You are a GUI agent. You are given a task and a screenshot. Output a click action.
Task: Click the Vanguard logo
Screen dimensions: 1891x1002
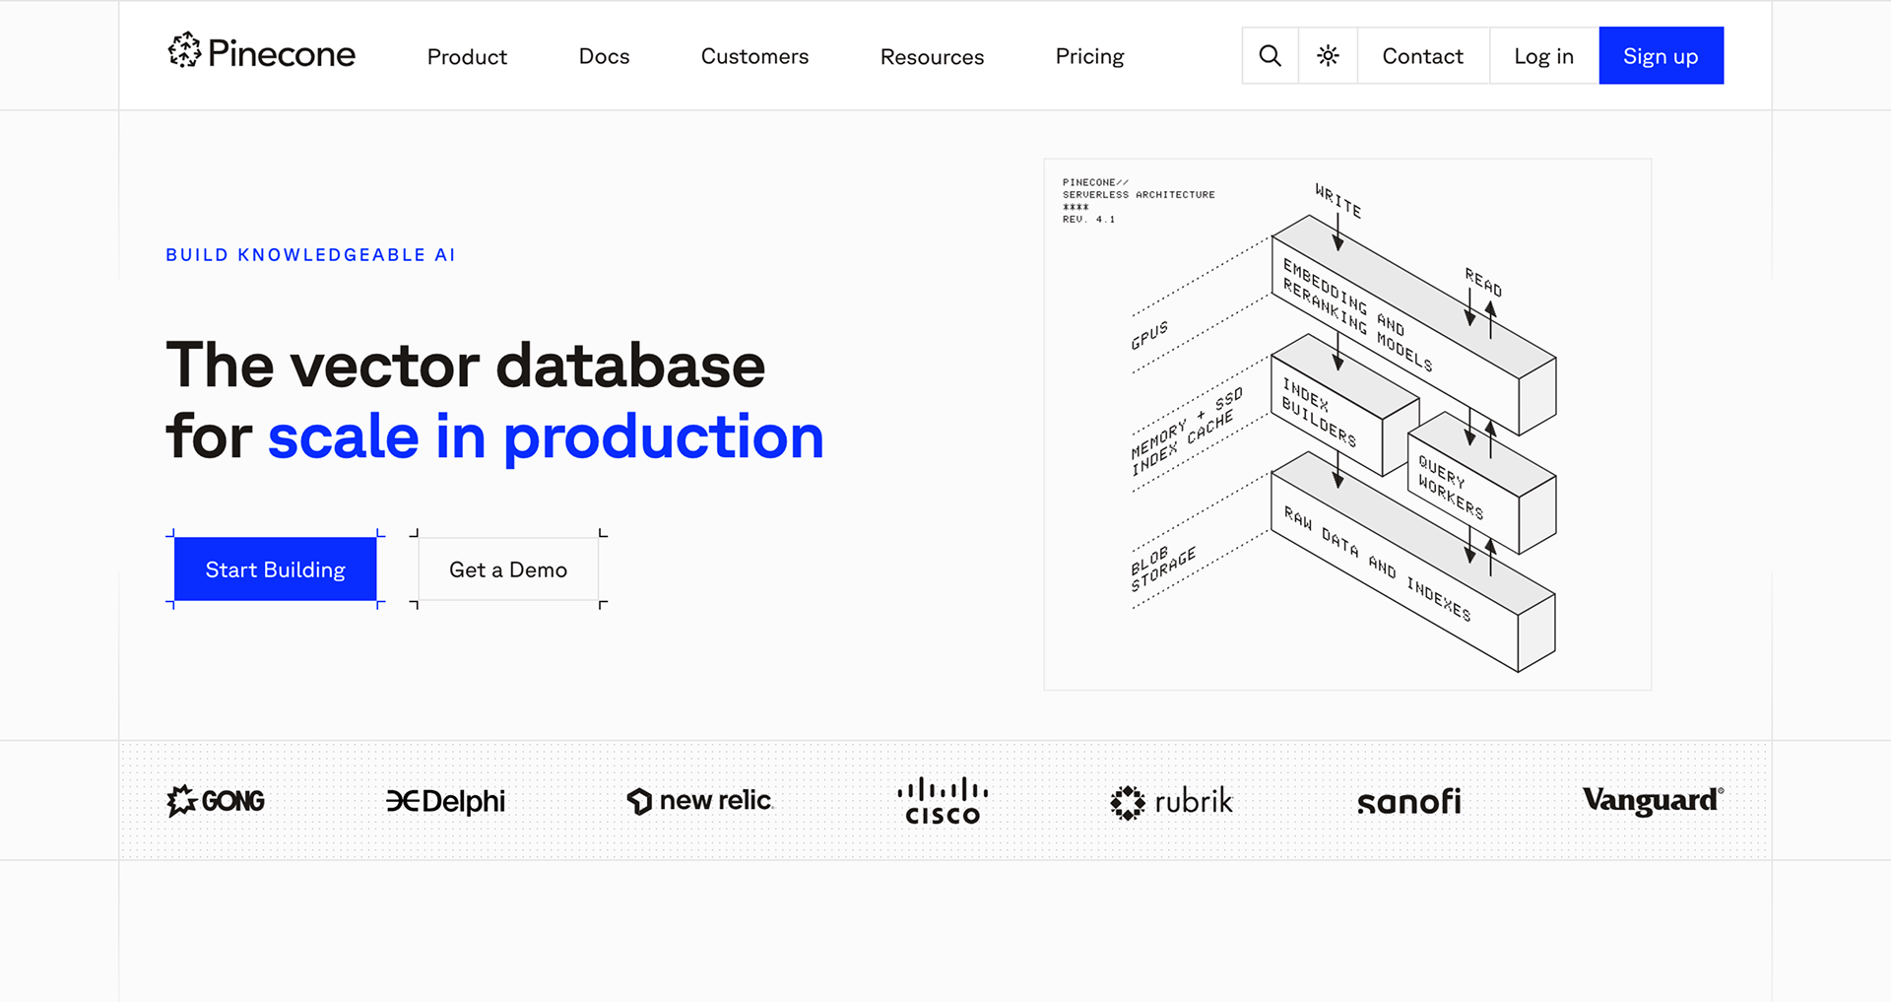[x=1654, y=800]
